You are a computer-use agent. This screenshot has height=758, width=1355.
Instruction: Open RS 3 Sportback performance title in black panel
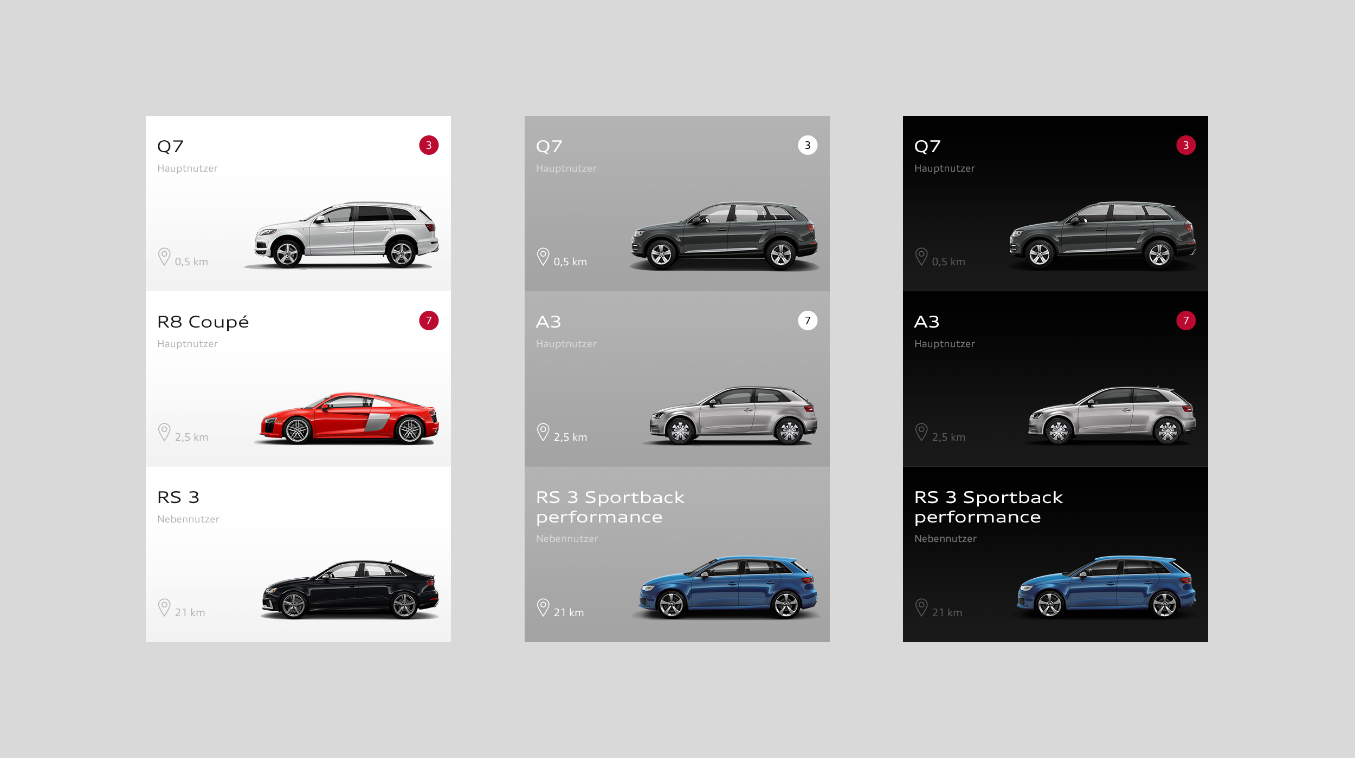click(989, 507)
